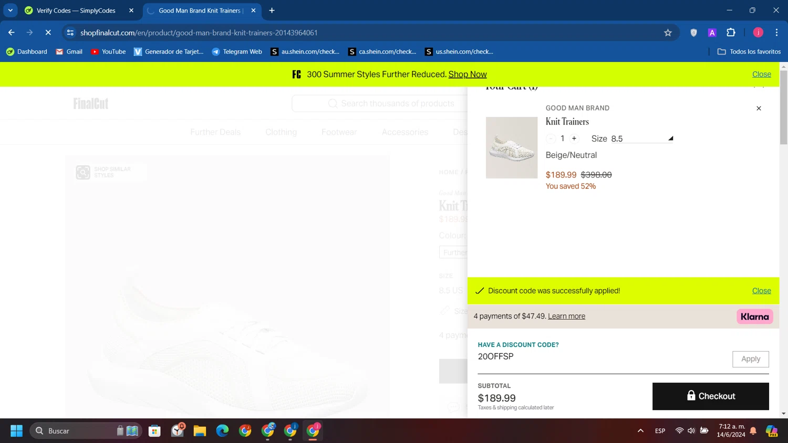This screenshot has height=443, width=788.
Task: Open au.shein.com/check... bookmark
Action: click(305, 51)
